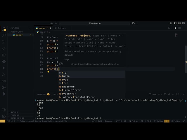Select the TypeError suggestion
187x140 pixels.
pyautogui.click(x=91, y=94)
